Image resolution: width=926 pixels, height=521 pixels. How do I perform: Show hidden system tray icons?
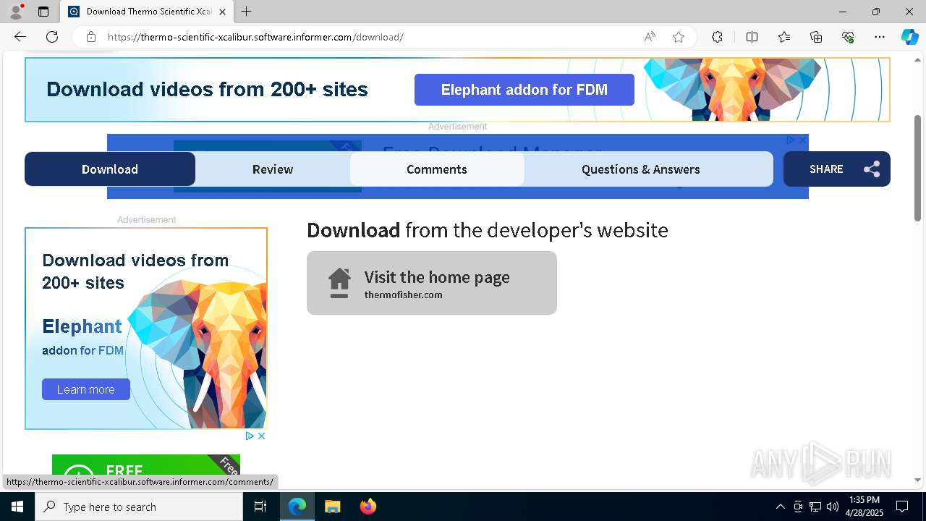[780, 507]
